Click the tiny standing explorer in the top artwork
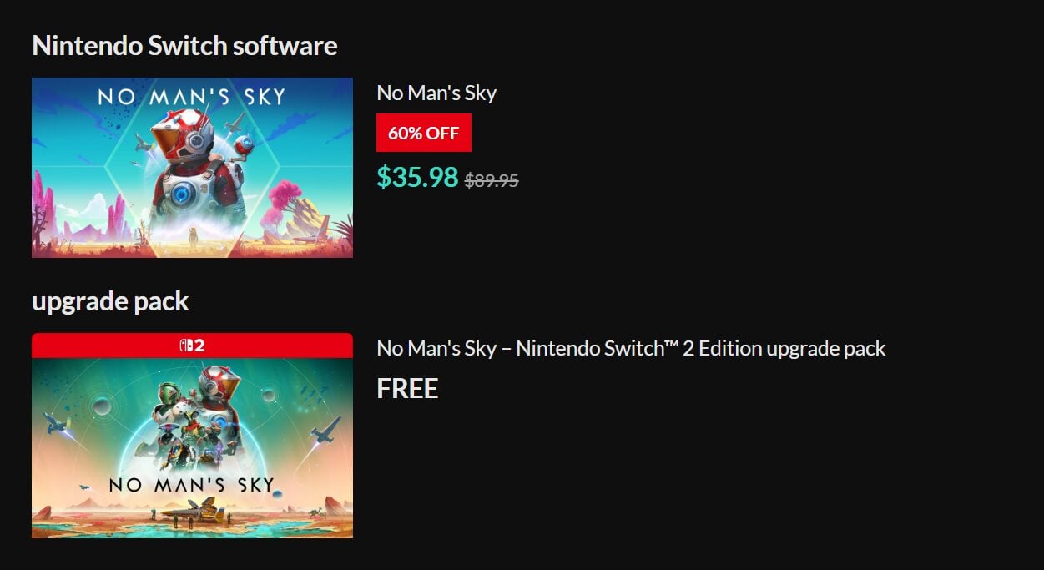 coord(195,236)
